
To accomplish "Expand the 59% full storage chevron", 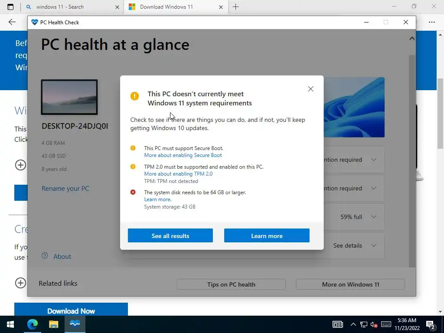I will pyautogui.click(x=374, y=217).
